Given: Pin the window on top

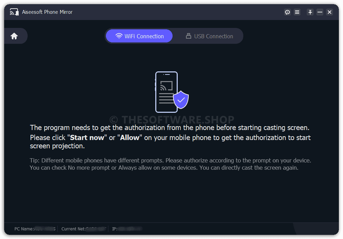Looking at the screenshot, I should point(310,12).
